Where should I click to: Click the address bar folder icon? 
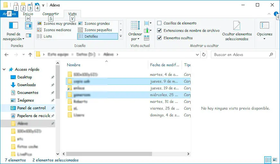click(x=38, y=54)
